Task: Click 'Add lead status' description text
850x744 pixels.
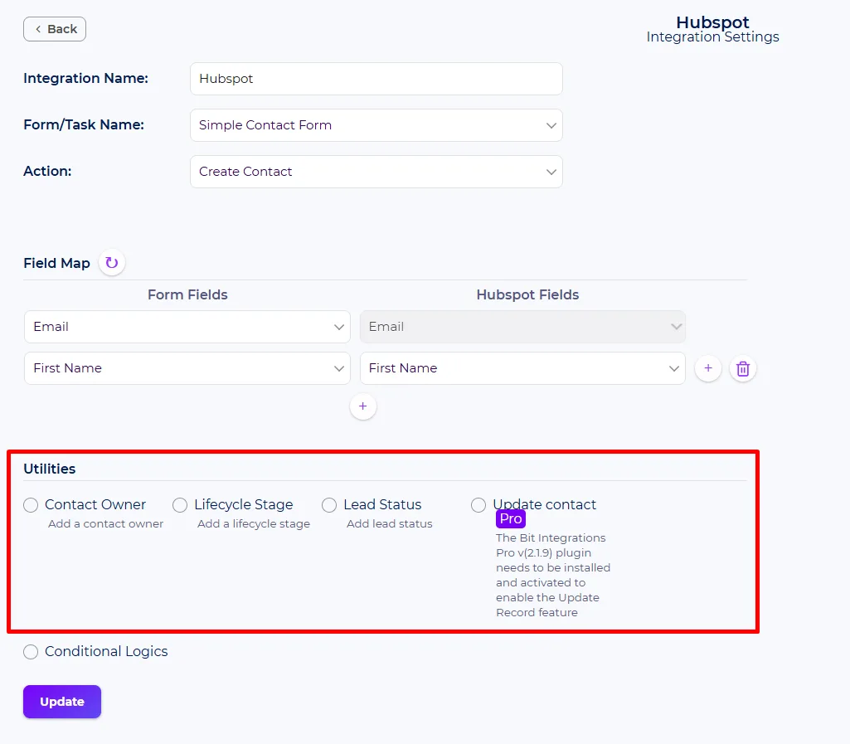Action: tap(390, 524)
